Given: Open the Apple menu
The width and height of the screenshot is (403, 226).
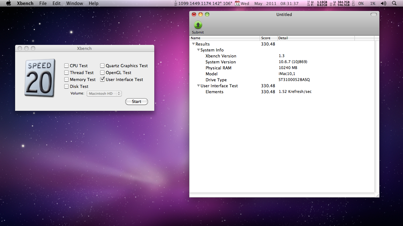Looking at the screenshot, I should click(x=9, y=3).
